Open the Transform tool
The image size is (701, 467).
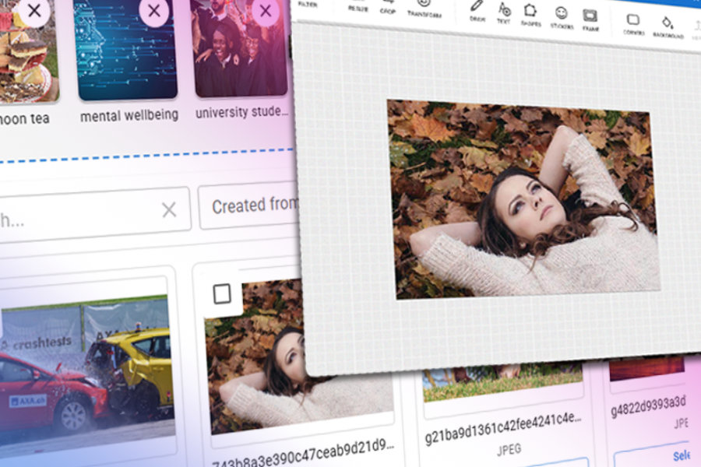(x=424, y=8)
